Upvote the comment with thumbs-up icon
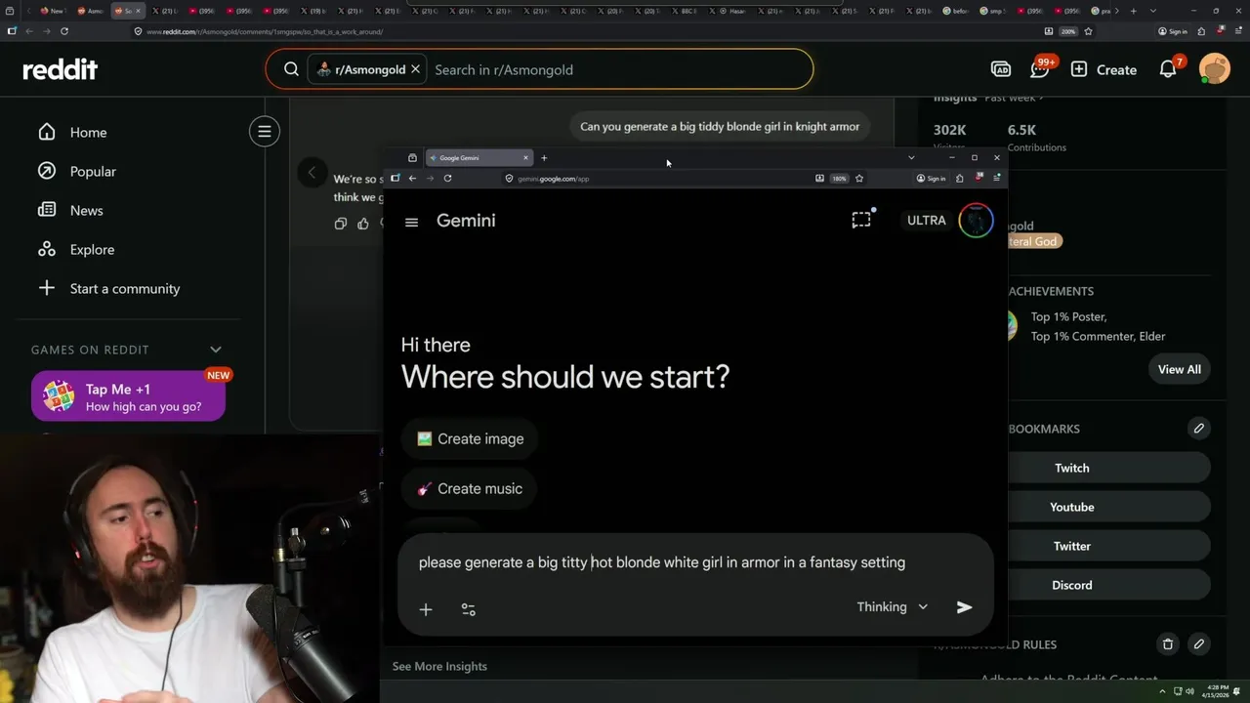The width and height of the screenshot is (1250, 703). click(363, 224)
